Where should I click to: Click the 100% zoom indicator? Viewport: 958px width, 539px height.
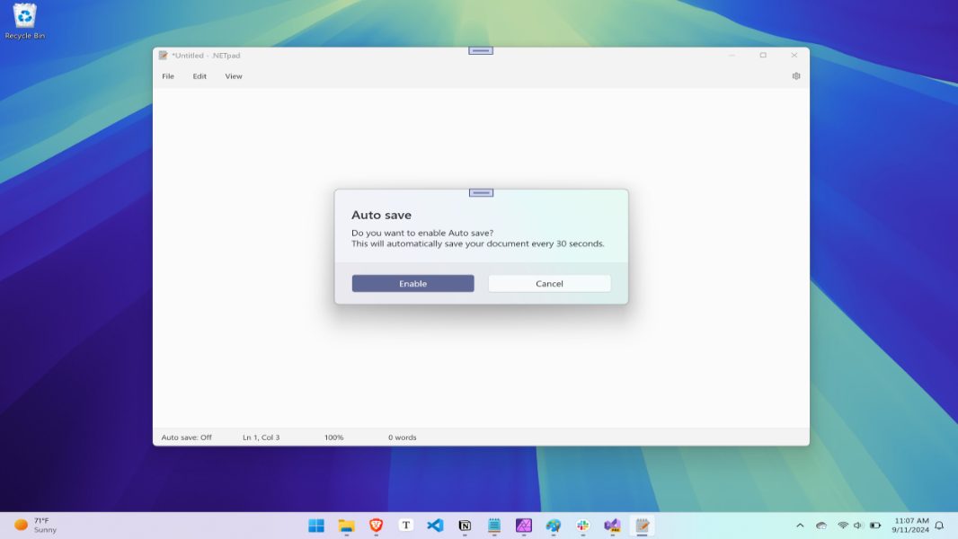point(333,437)
